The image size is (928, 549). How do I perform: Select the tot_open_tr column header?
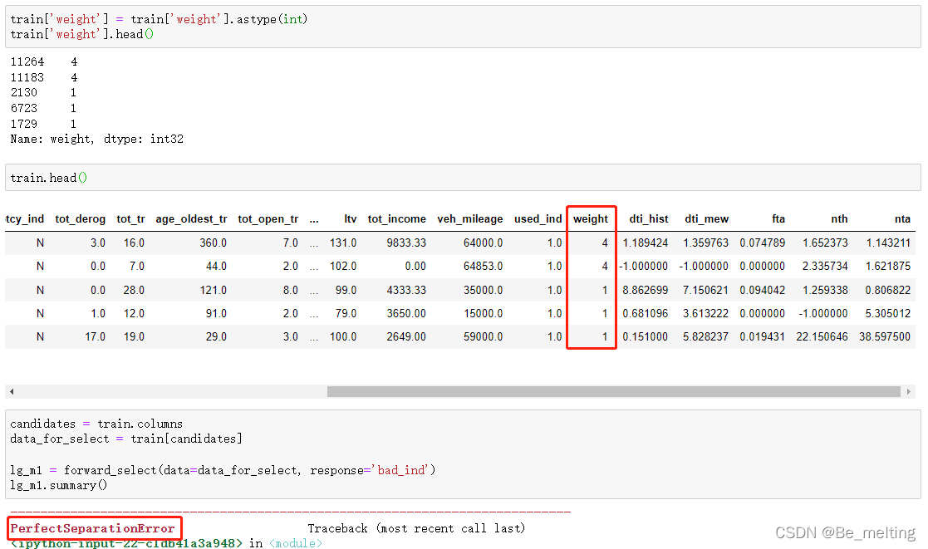268,219
